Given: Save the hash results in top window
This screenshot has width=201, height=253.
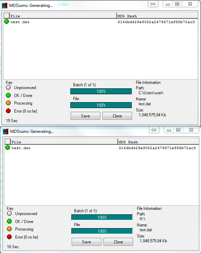Looking at the screenshot, I should [86, 116].
